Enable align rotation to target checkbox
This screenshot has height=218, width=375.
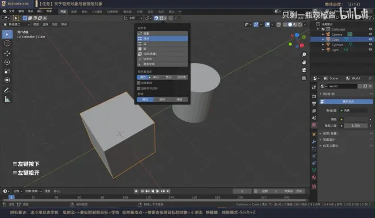click(x=139, y=89)
